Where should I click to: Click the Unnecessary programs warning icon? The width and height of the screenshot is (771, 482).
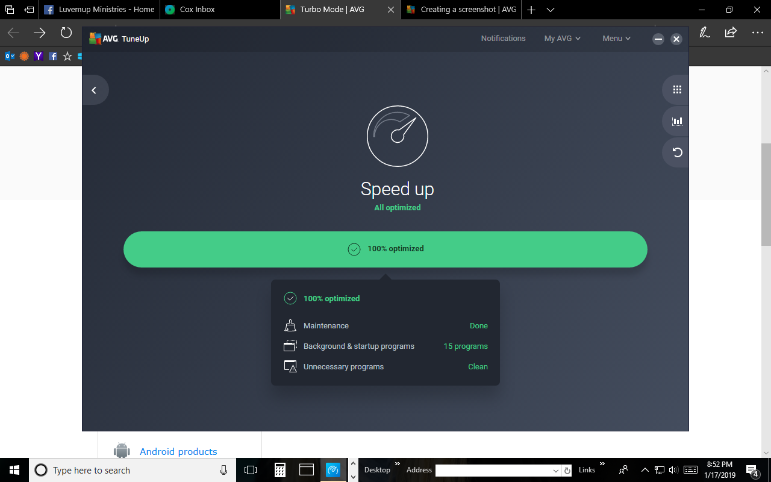pyautogui.click(x=290, y=366)
